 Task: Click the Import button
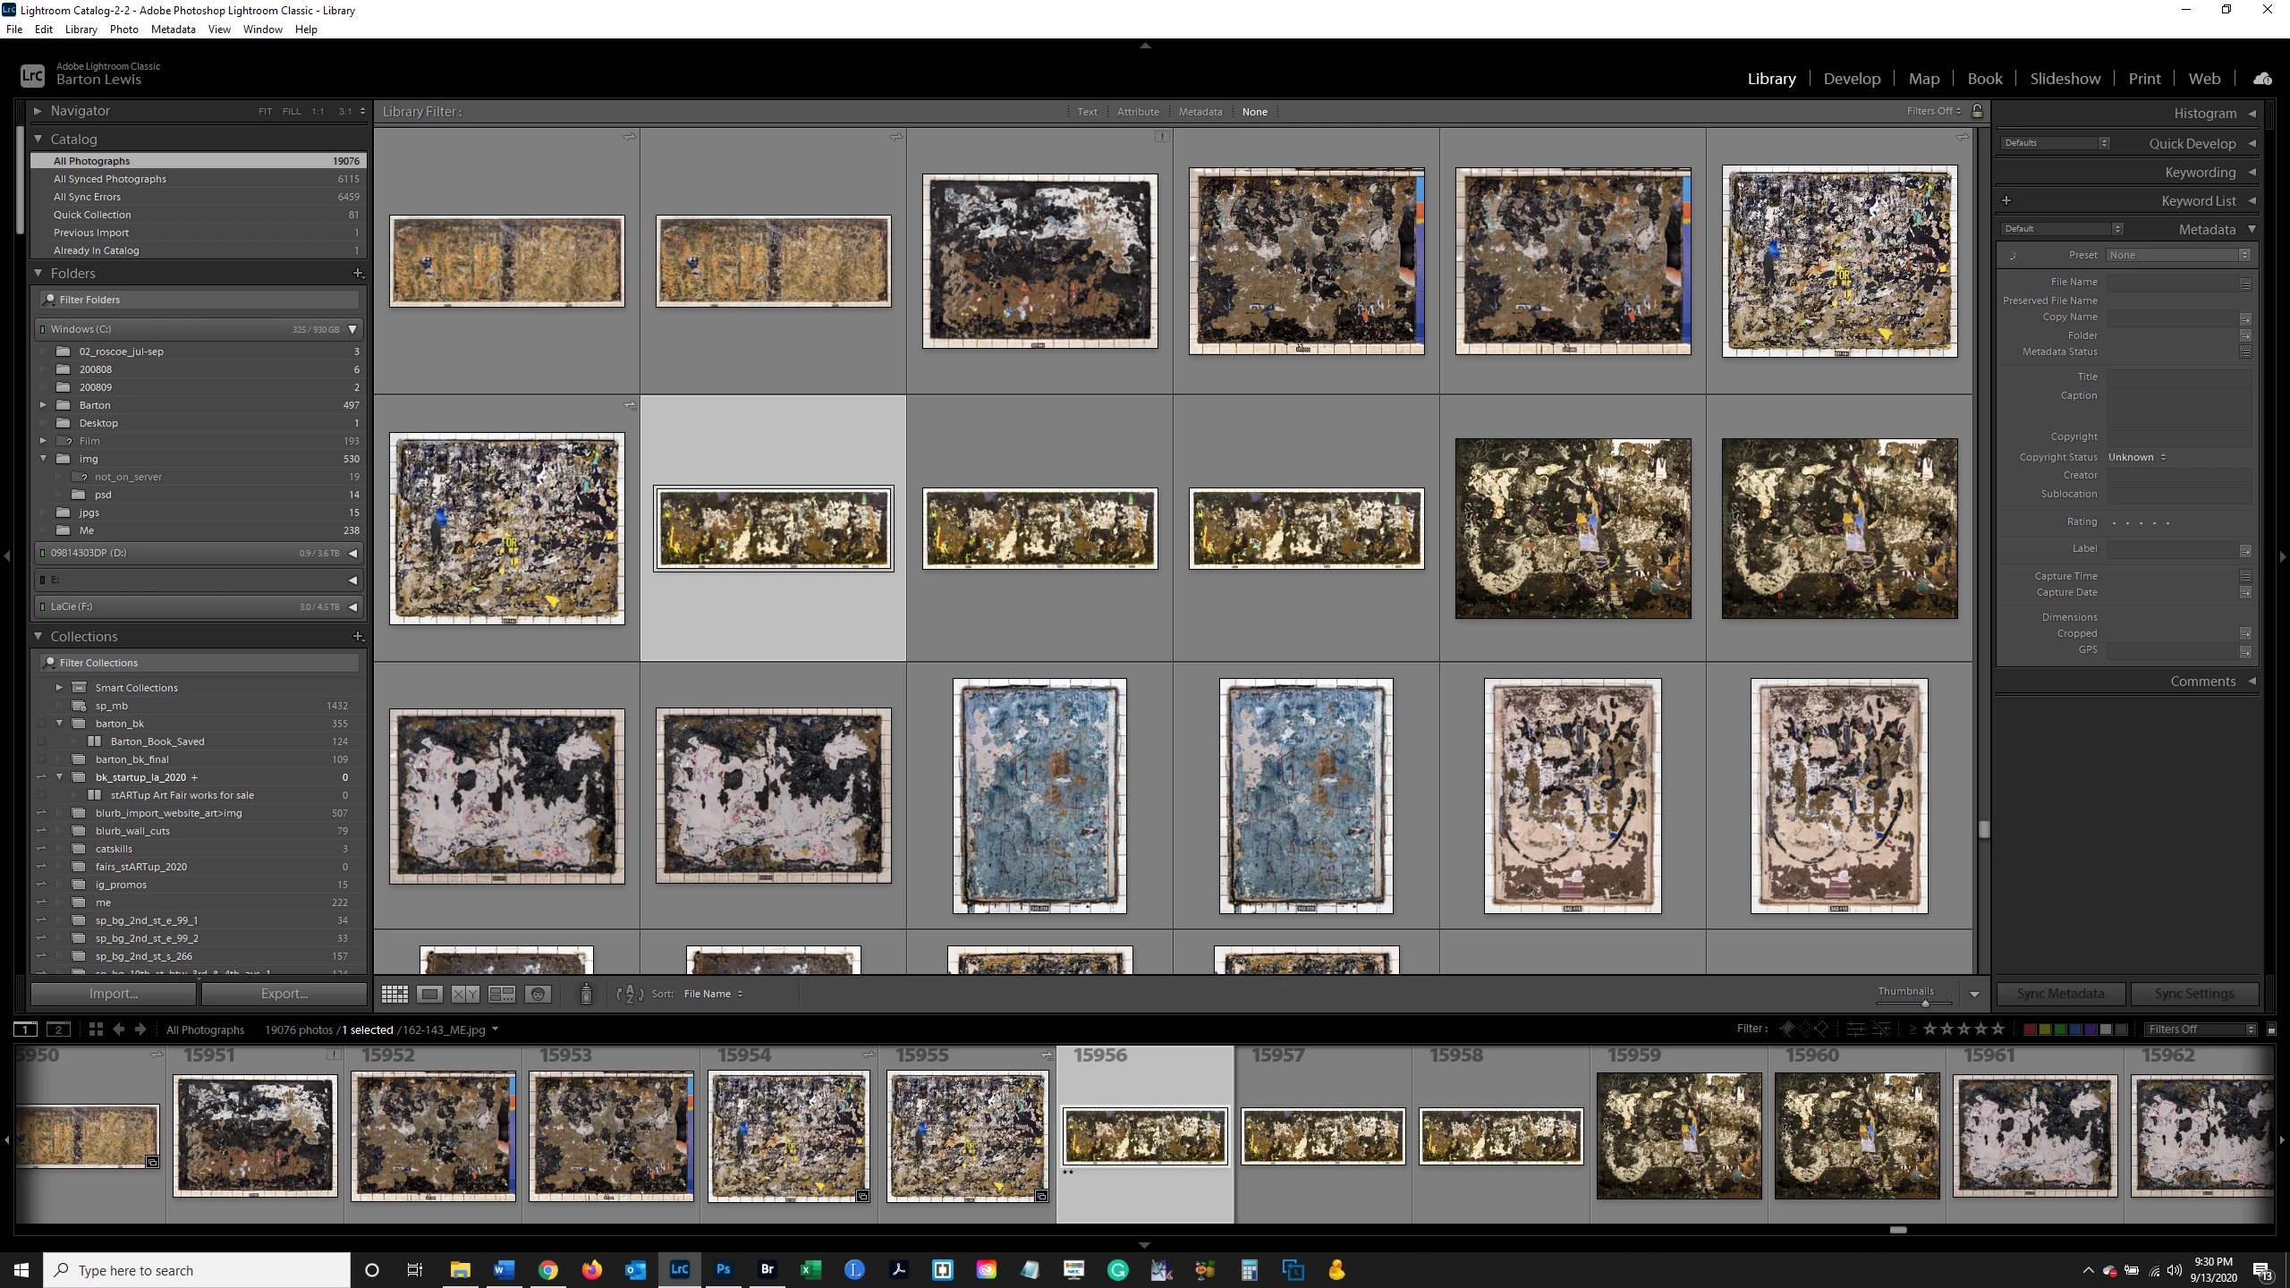pyautogui.click(x=114, y=994)
